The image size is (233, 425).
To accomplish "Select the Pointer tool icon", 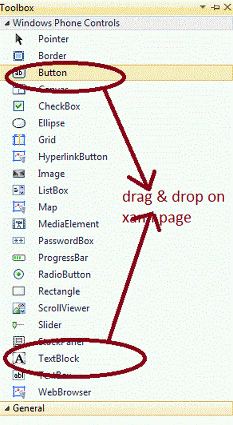I will (19, 39).
